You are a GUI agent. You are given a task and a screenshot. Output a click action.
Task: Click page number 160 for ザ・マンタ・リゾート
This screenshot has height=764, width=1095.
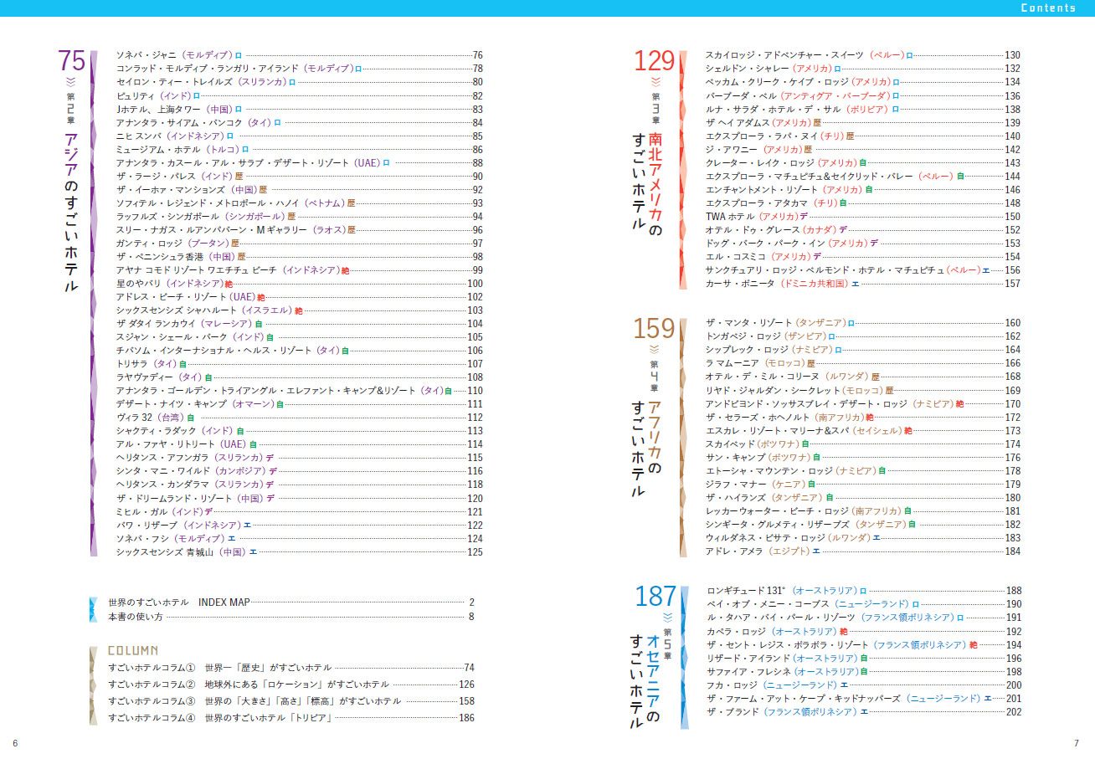(1012, 323)
